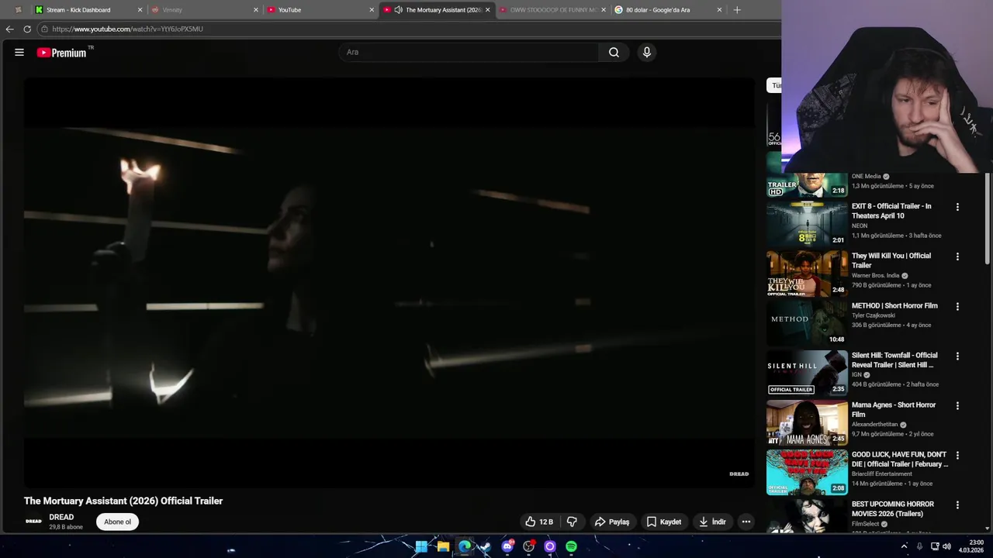The height and width of the screenshot is (558, 993).
Task: Open options for They Will Kill You
Action: coord(957,257)
